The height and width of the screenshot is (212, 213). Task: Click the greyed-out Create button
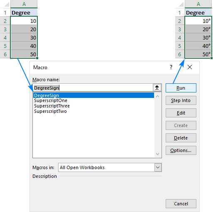point(181,125)
